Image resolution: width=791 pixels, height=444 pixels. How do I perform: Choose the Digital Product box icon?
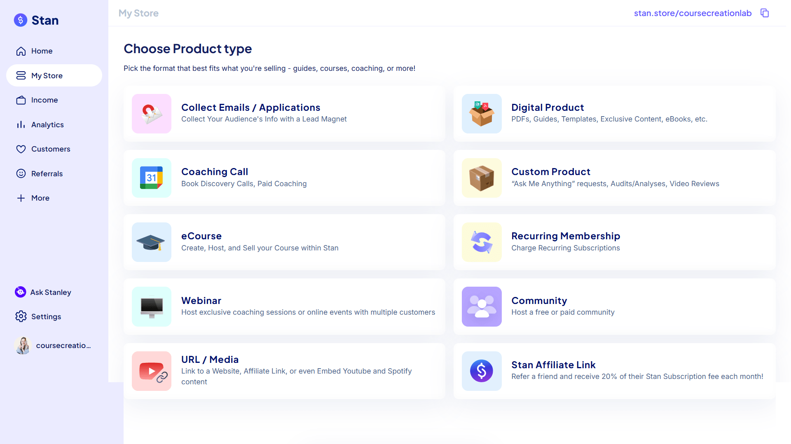pyautogui.click(x=482, y=114)
